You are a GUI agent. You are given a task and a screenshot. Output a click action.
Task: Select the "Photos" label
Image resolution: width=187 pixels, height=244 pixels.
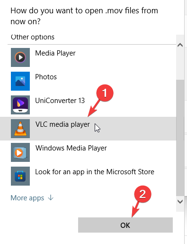[46, 77]
